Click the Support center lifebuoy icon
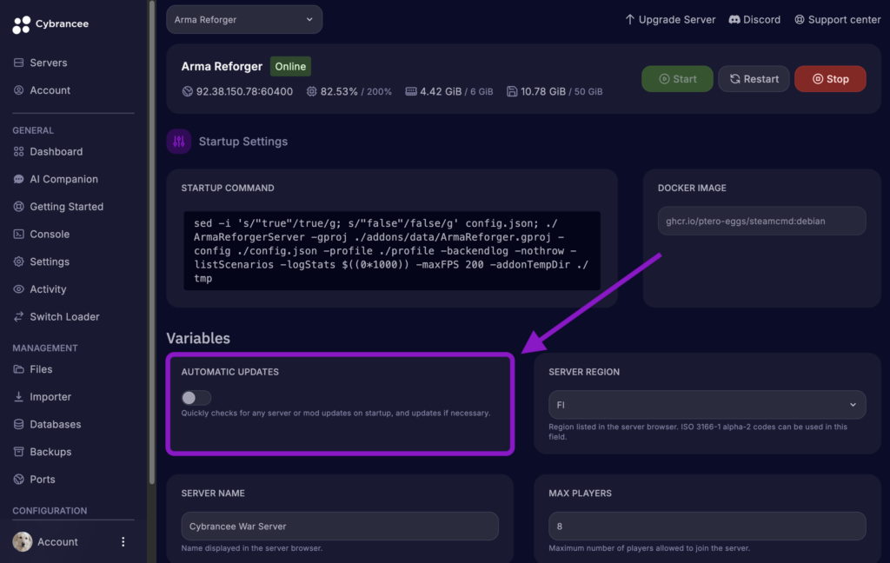Viewport: 890px width, 563px height. pyautogui.click(x=800, y=19)
